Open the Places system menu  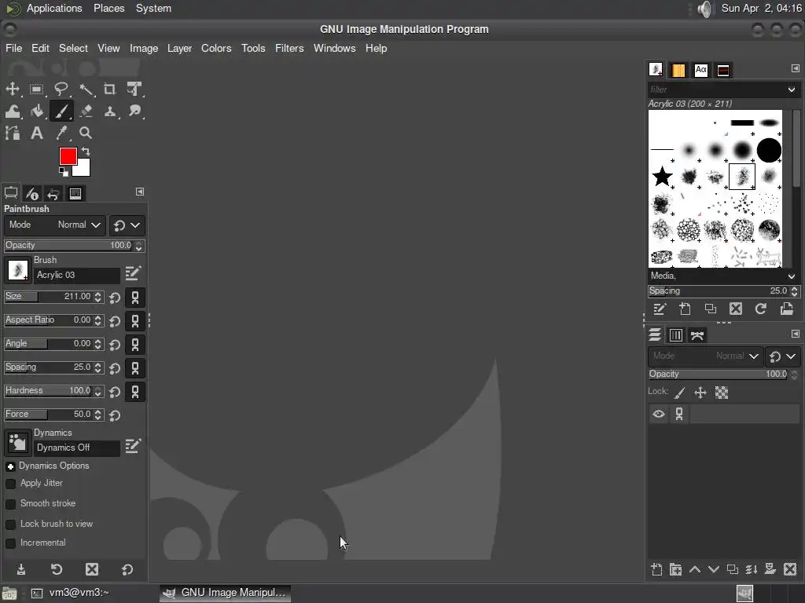[x=108, y=8]
